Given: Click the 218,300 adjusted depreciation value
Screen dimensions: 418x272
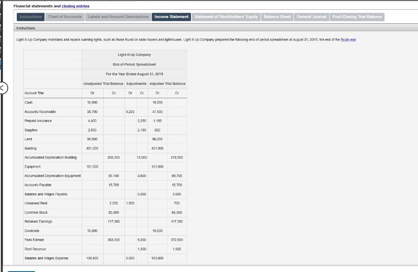Looking at the screenshot, I should tap(177, 158).
